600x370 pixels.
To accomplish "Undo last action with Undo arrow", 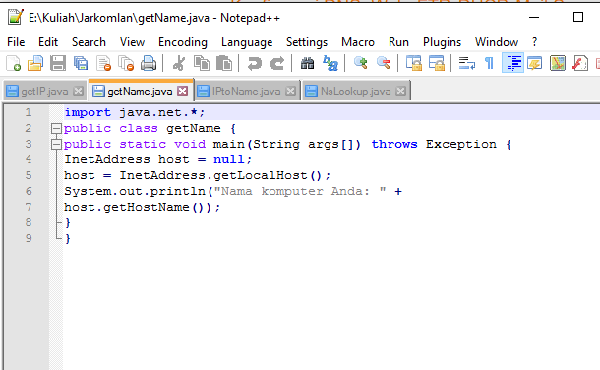I will (254, 63).
